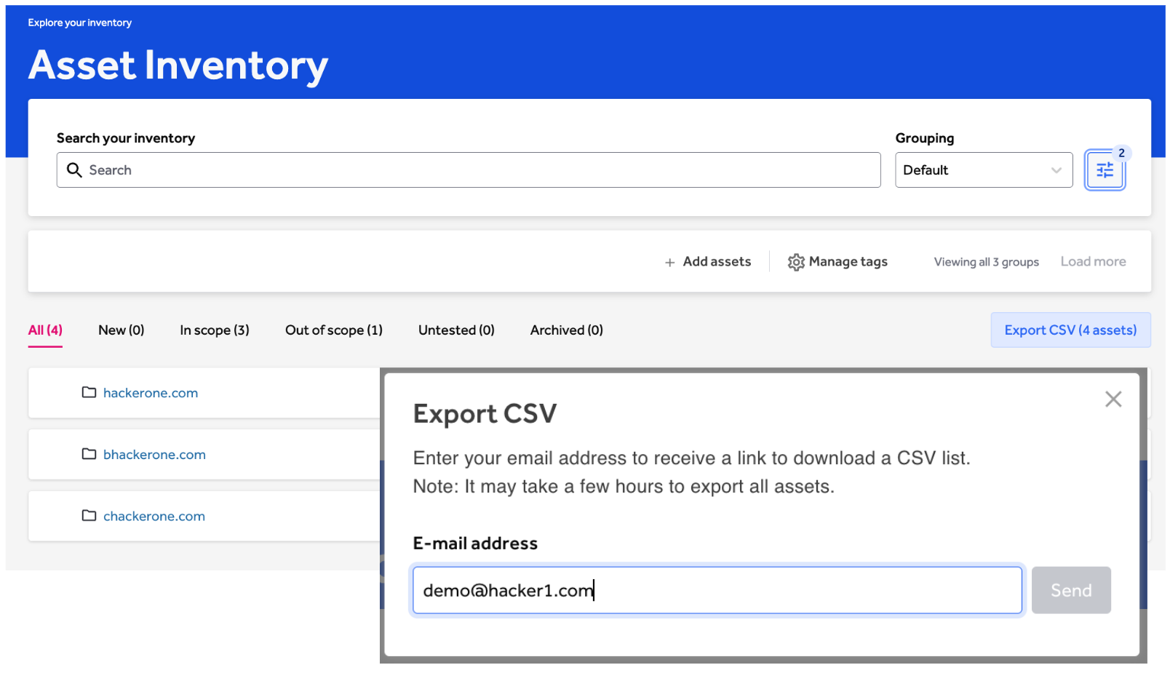Viewport: 1170px width, 681px height.
Task: Click the Send button
Action: [1071, 590]
